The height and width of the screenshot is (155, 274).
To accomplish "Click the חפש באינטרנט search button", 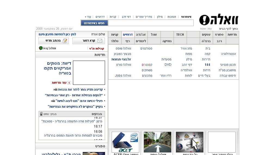I will point(94,23).
